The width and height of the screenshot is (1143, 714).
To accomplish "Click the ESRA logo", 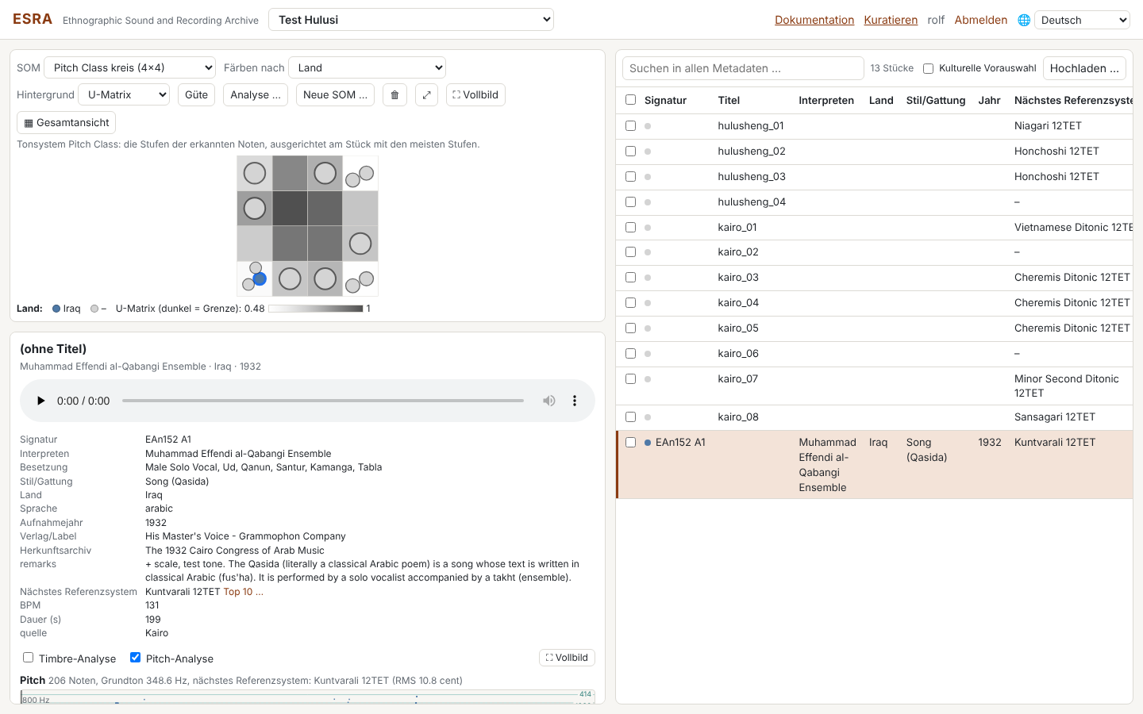I will pos(33,19).
